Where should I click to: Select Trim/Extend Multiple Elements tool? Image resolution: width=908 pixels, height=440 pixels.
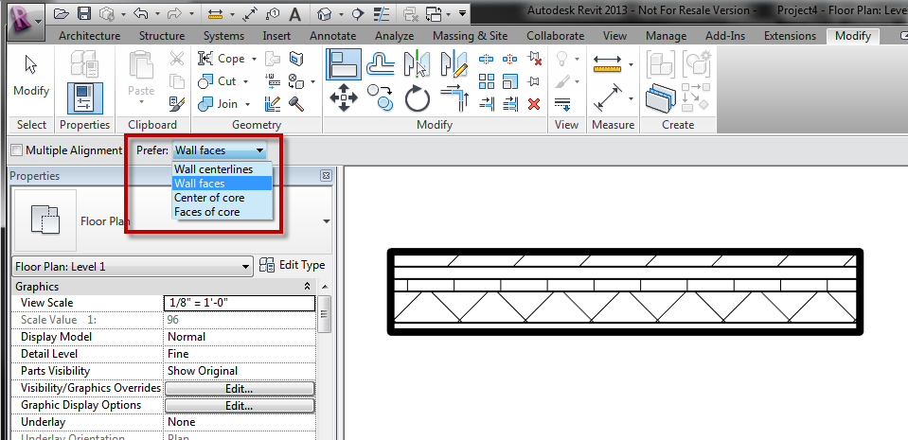pos(510,104)
